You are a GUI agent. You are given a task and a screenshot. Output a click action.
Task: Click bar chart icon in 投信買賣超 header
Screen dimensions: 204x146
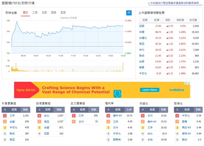(39, 110)
